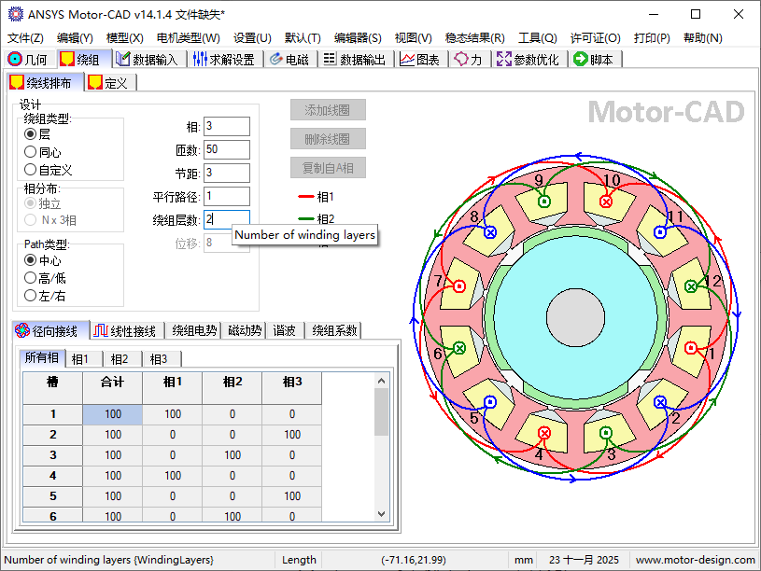Screen dimensions: 761x571
Task: Open the 脚本 scripting tab
Action: (594, 59)
